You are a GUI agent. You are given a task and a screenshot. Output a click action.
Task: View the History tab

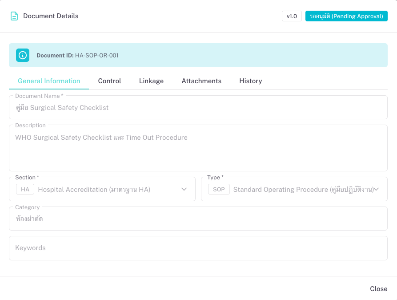point(250,81)
